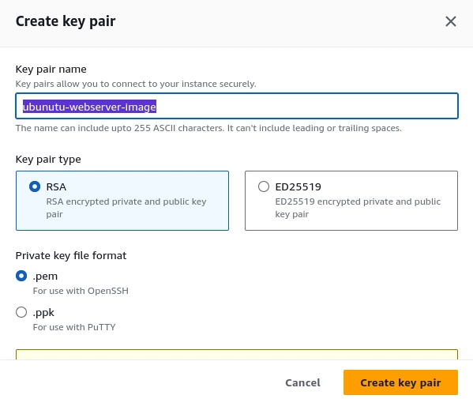Screen dimensions: 473x399
Task: Select the RSA radio button
Action: click(x=35, y=186)
